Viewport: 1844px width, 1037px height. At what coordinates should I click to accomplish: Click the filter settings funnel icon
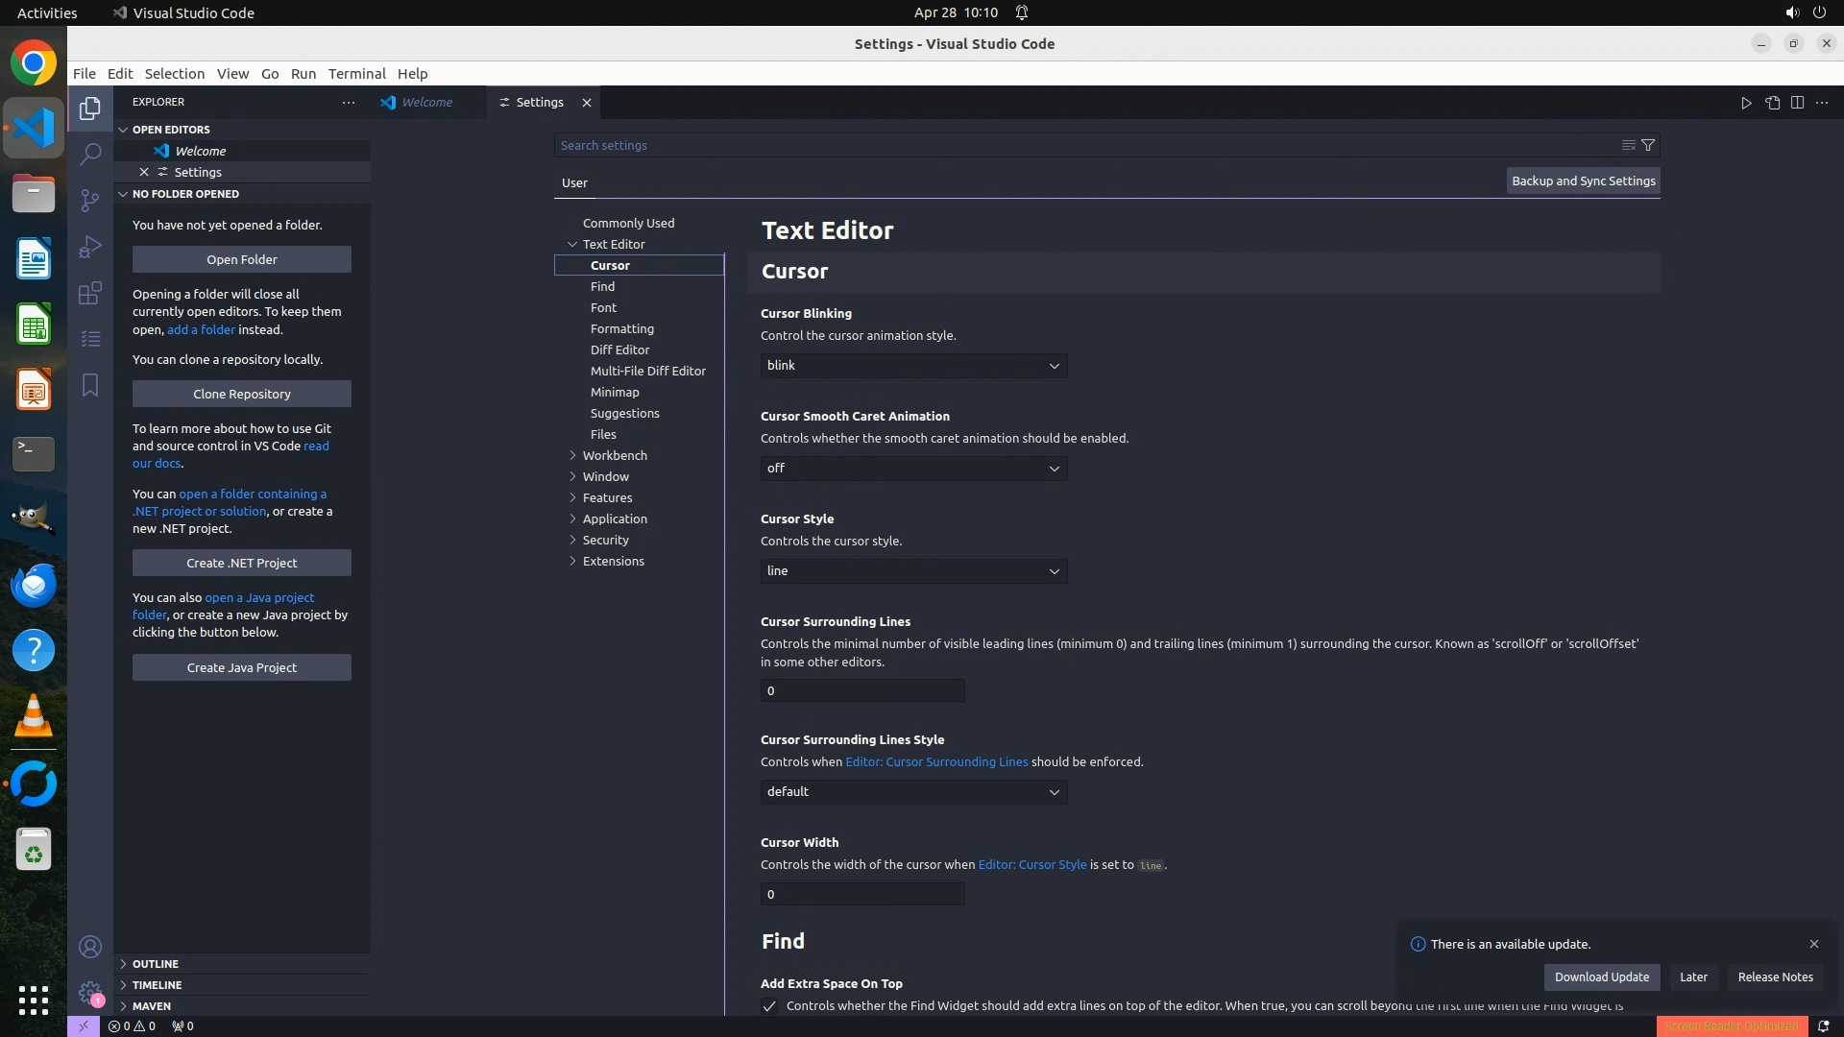pos(1648,145)
